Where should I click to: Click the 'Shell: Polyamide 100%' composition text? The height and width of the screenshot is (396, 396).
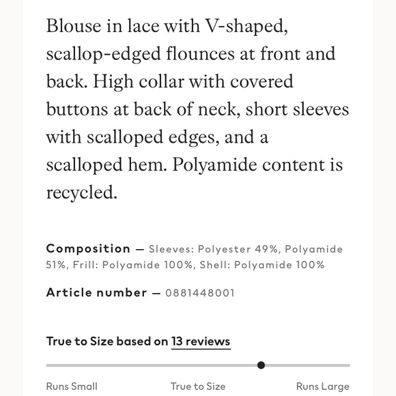(x=262, y=265)
